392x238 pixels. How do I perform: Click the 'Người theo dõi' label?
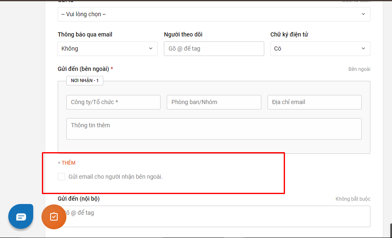click(183, 34)
